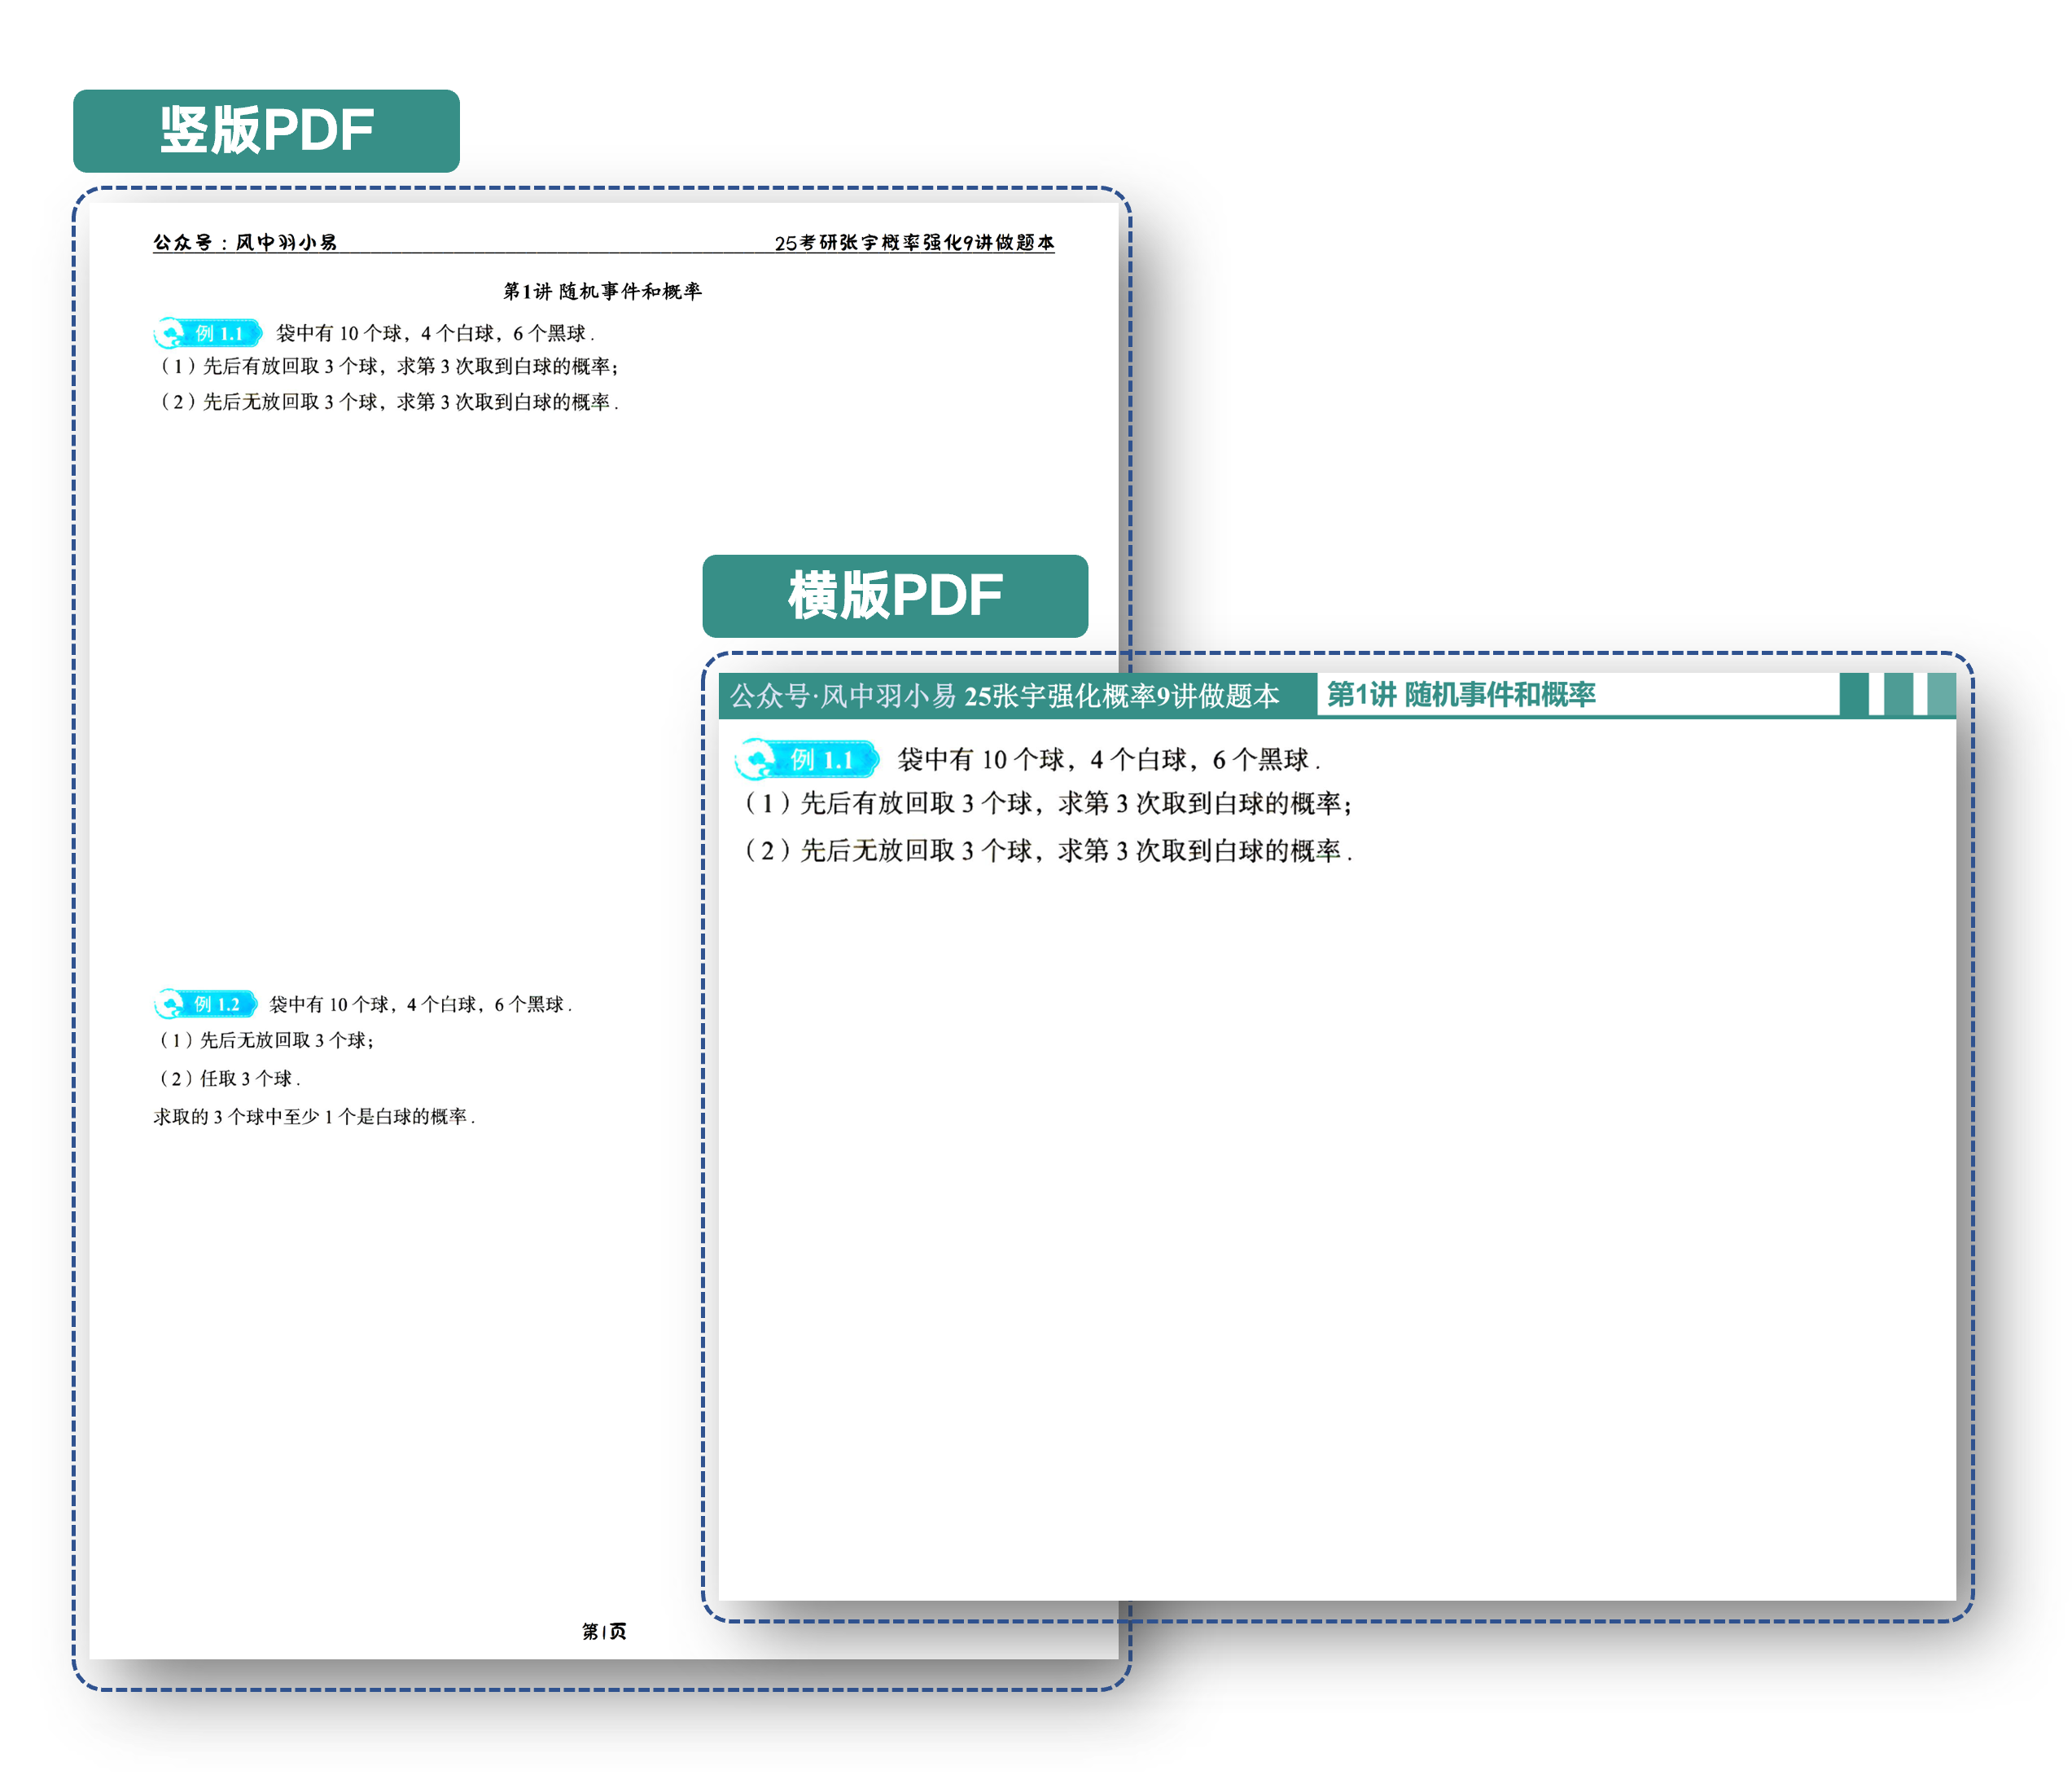The height and width of the screenshot is (1775, 2072).
Task: Click the landscape line (2) 先后无放回取 3 个球
Action: click(x=1046, y=850)
